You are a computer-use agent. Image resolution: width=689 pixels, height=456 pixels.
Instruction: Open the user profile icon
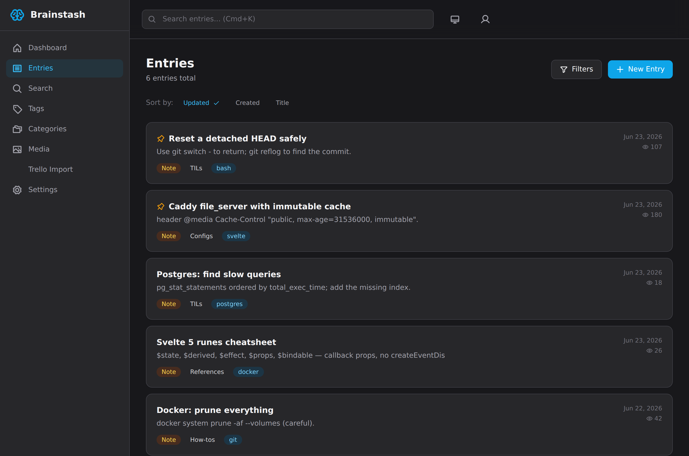(485, 19)
